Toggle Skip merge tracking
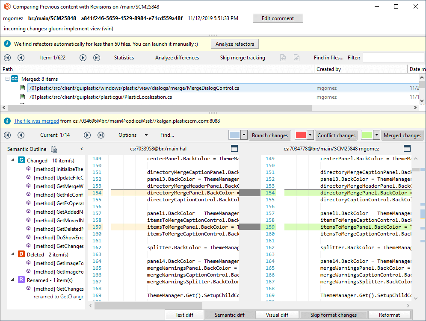Viewport: 426px width, 321px height. click(x=243, y=58)
